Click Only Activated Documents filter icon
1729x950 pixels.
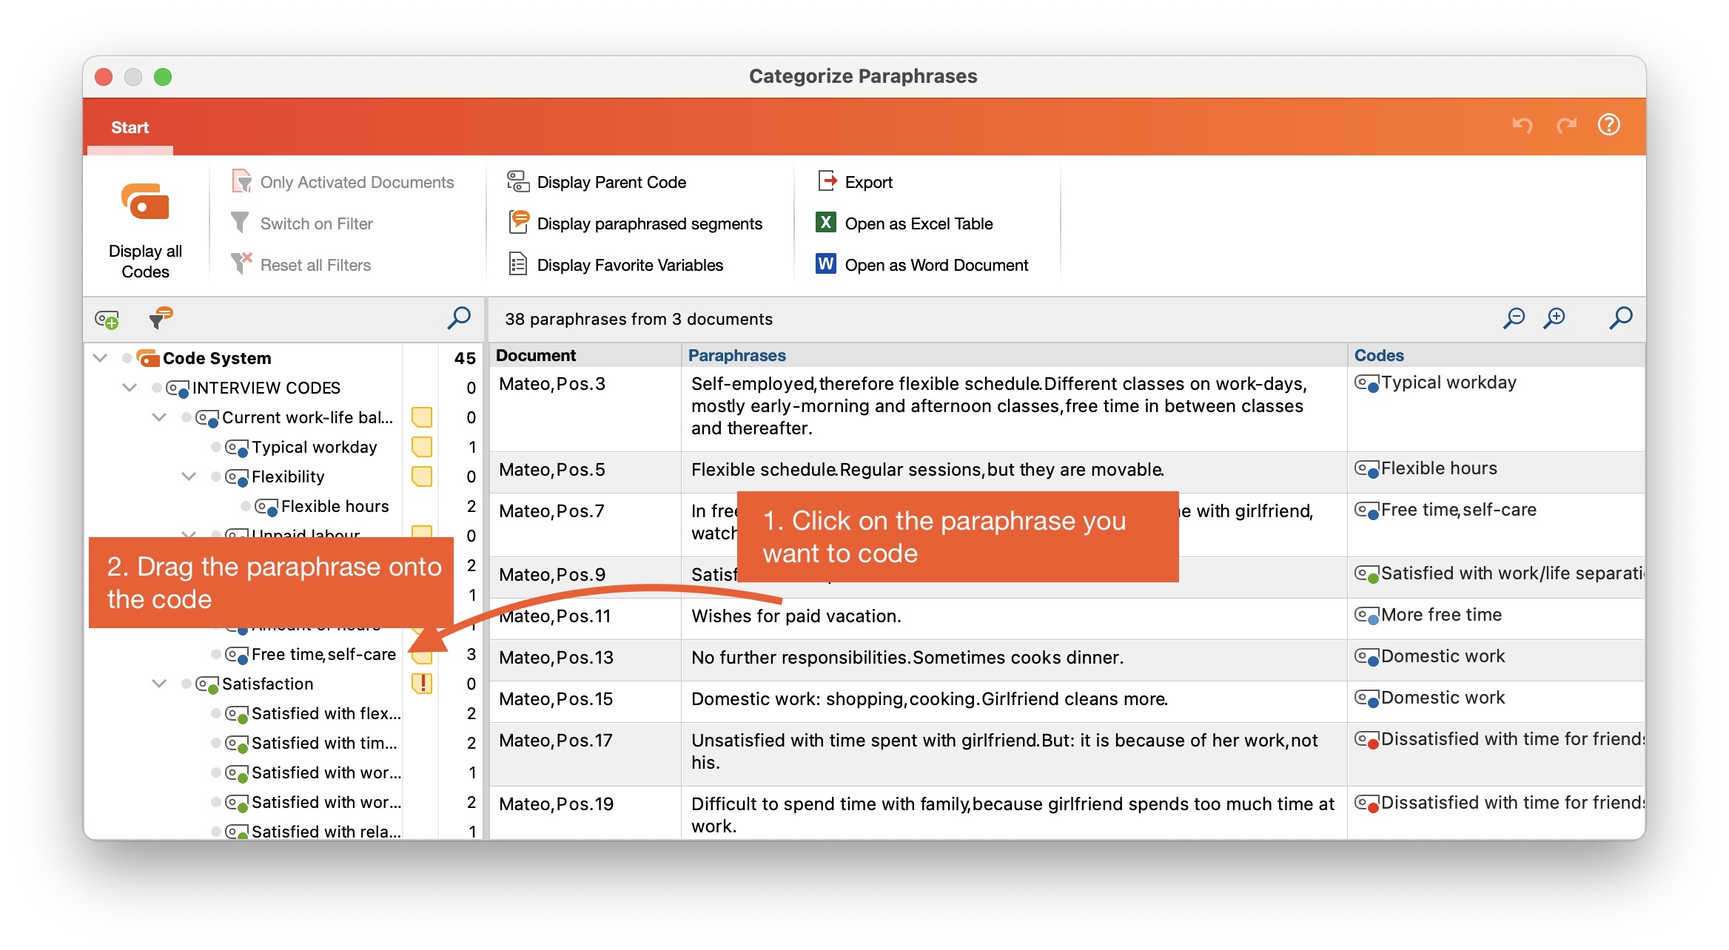point(241,181)
